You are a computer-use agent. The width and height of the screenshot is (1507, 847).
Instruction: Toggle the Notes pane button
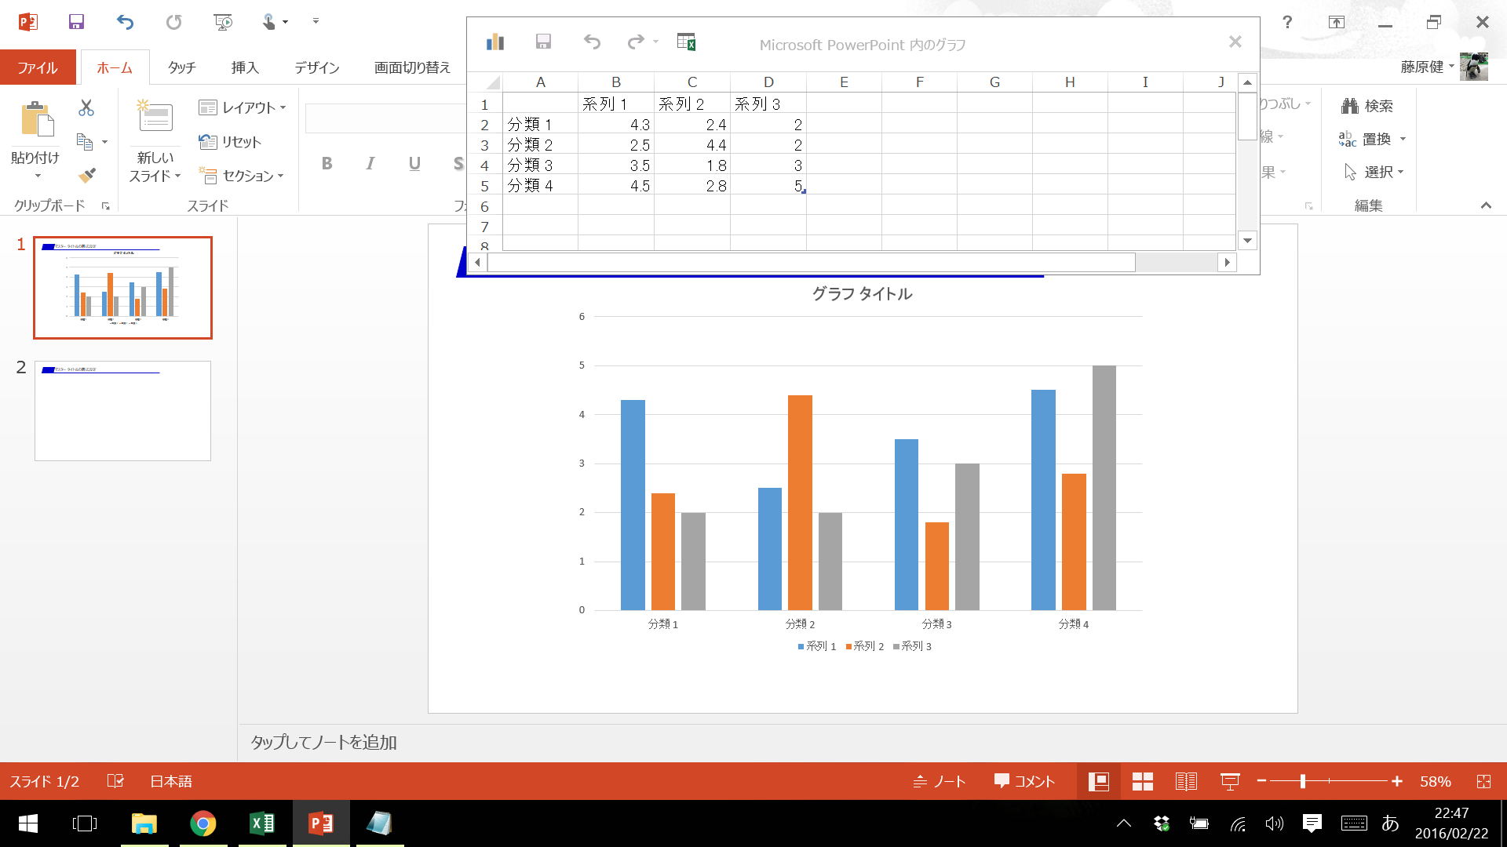[940, 781]
